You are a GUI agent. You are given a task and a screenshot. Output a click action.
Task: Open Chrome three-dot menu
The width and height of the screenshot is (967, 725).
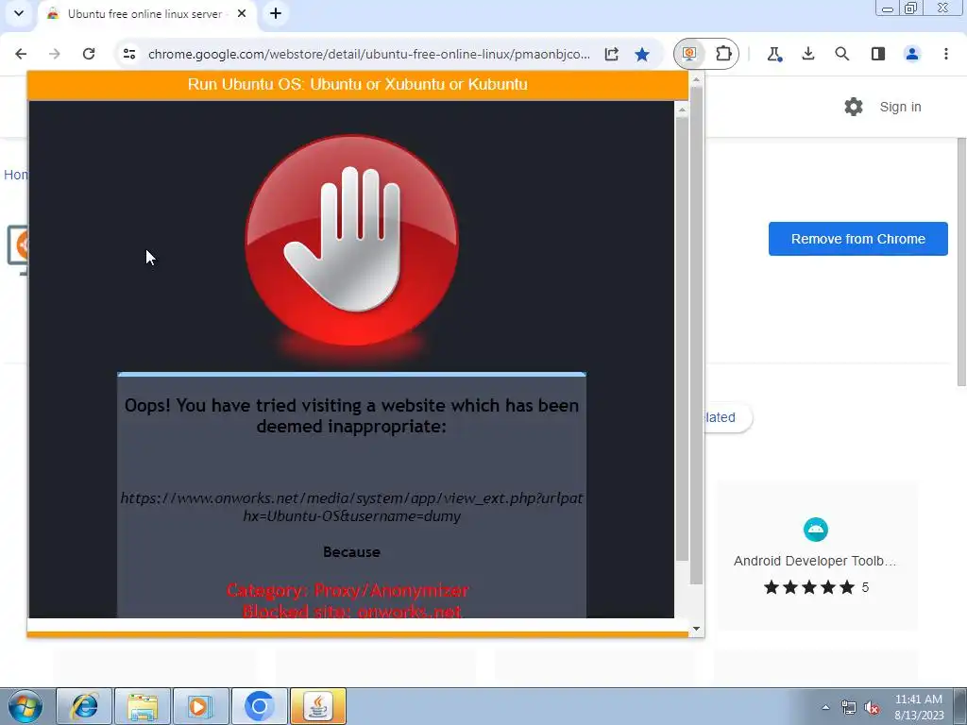pos(946,54)
